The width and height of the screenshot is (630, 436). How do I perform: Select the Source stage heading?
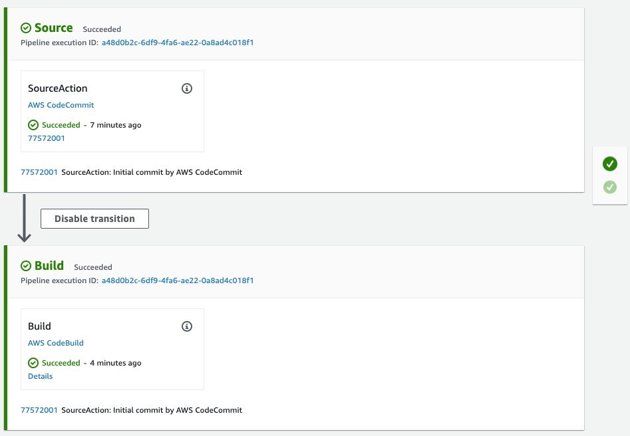(54, 28)
